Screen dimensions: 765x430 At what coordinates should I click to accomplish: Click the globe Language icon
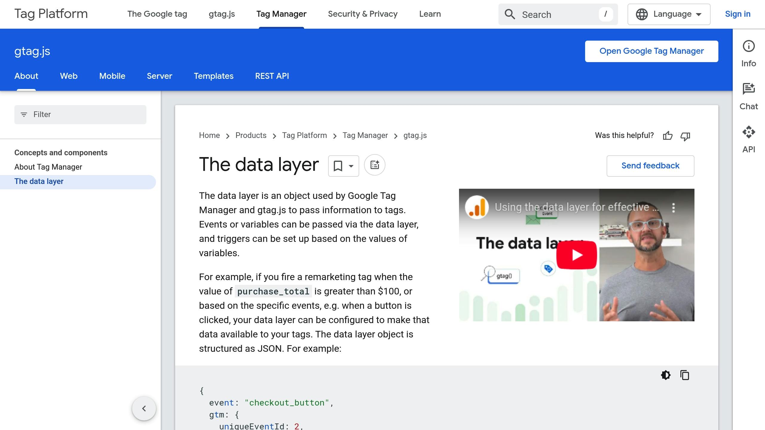click(642, 14)
